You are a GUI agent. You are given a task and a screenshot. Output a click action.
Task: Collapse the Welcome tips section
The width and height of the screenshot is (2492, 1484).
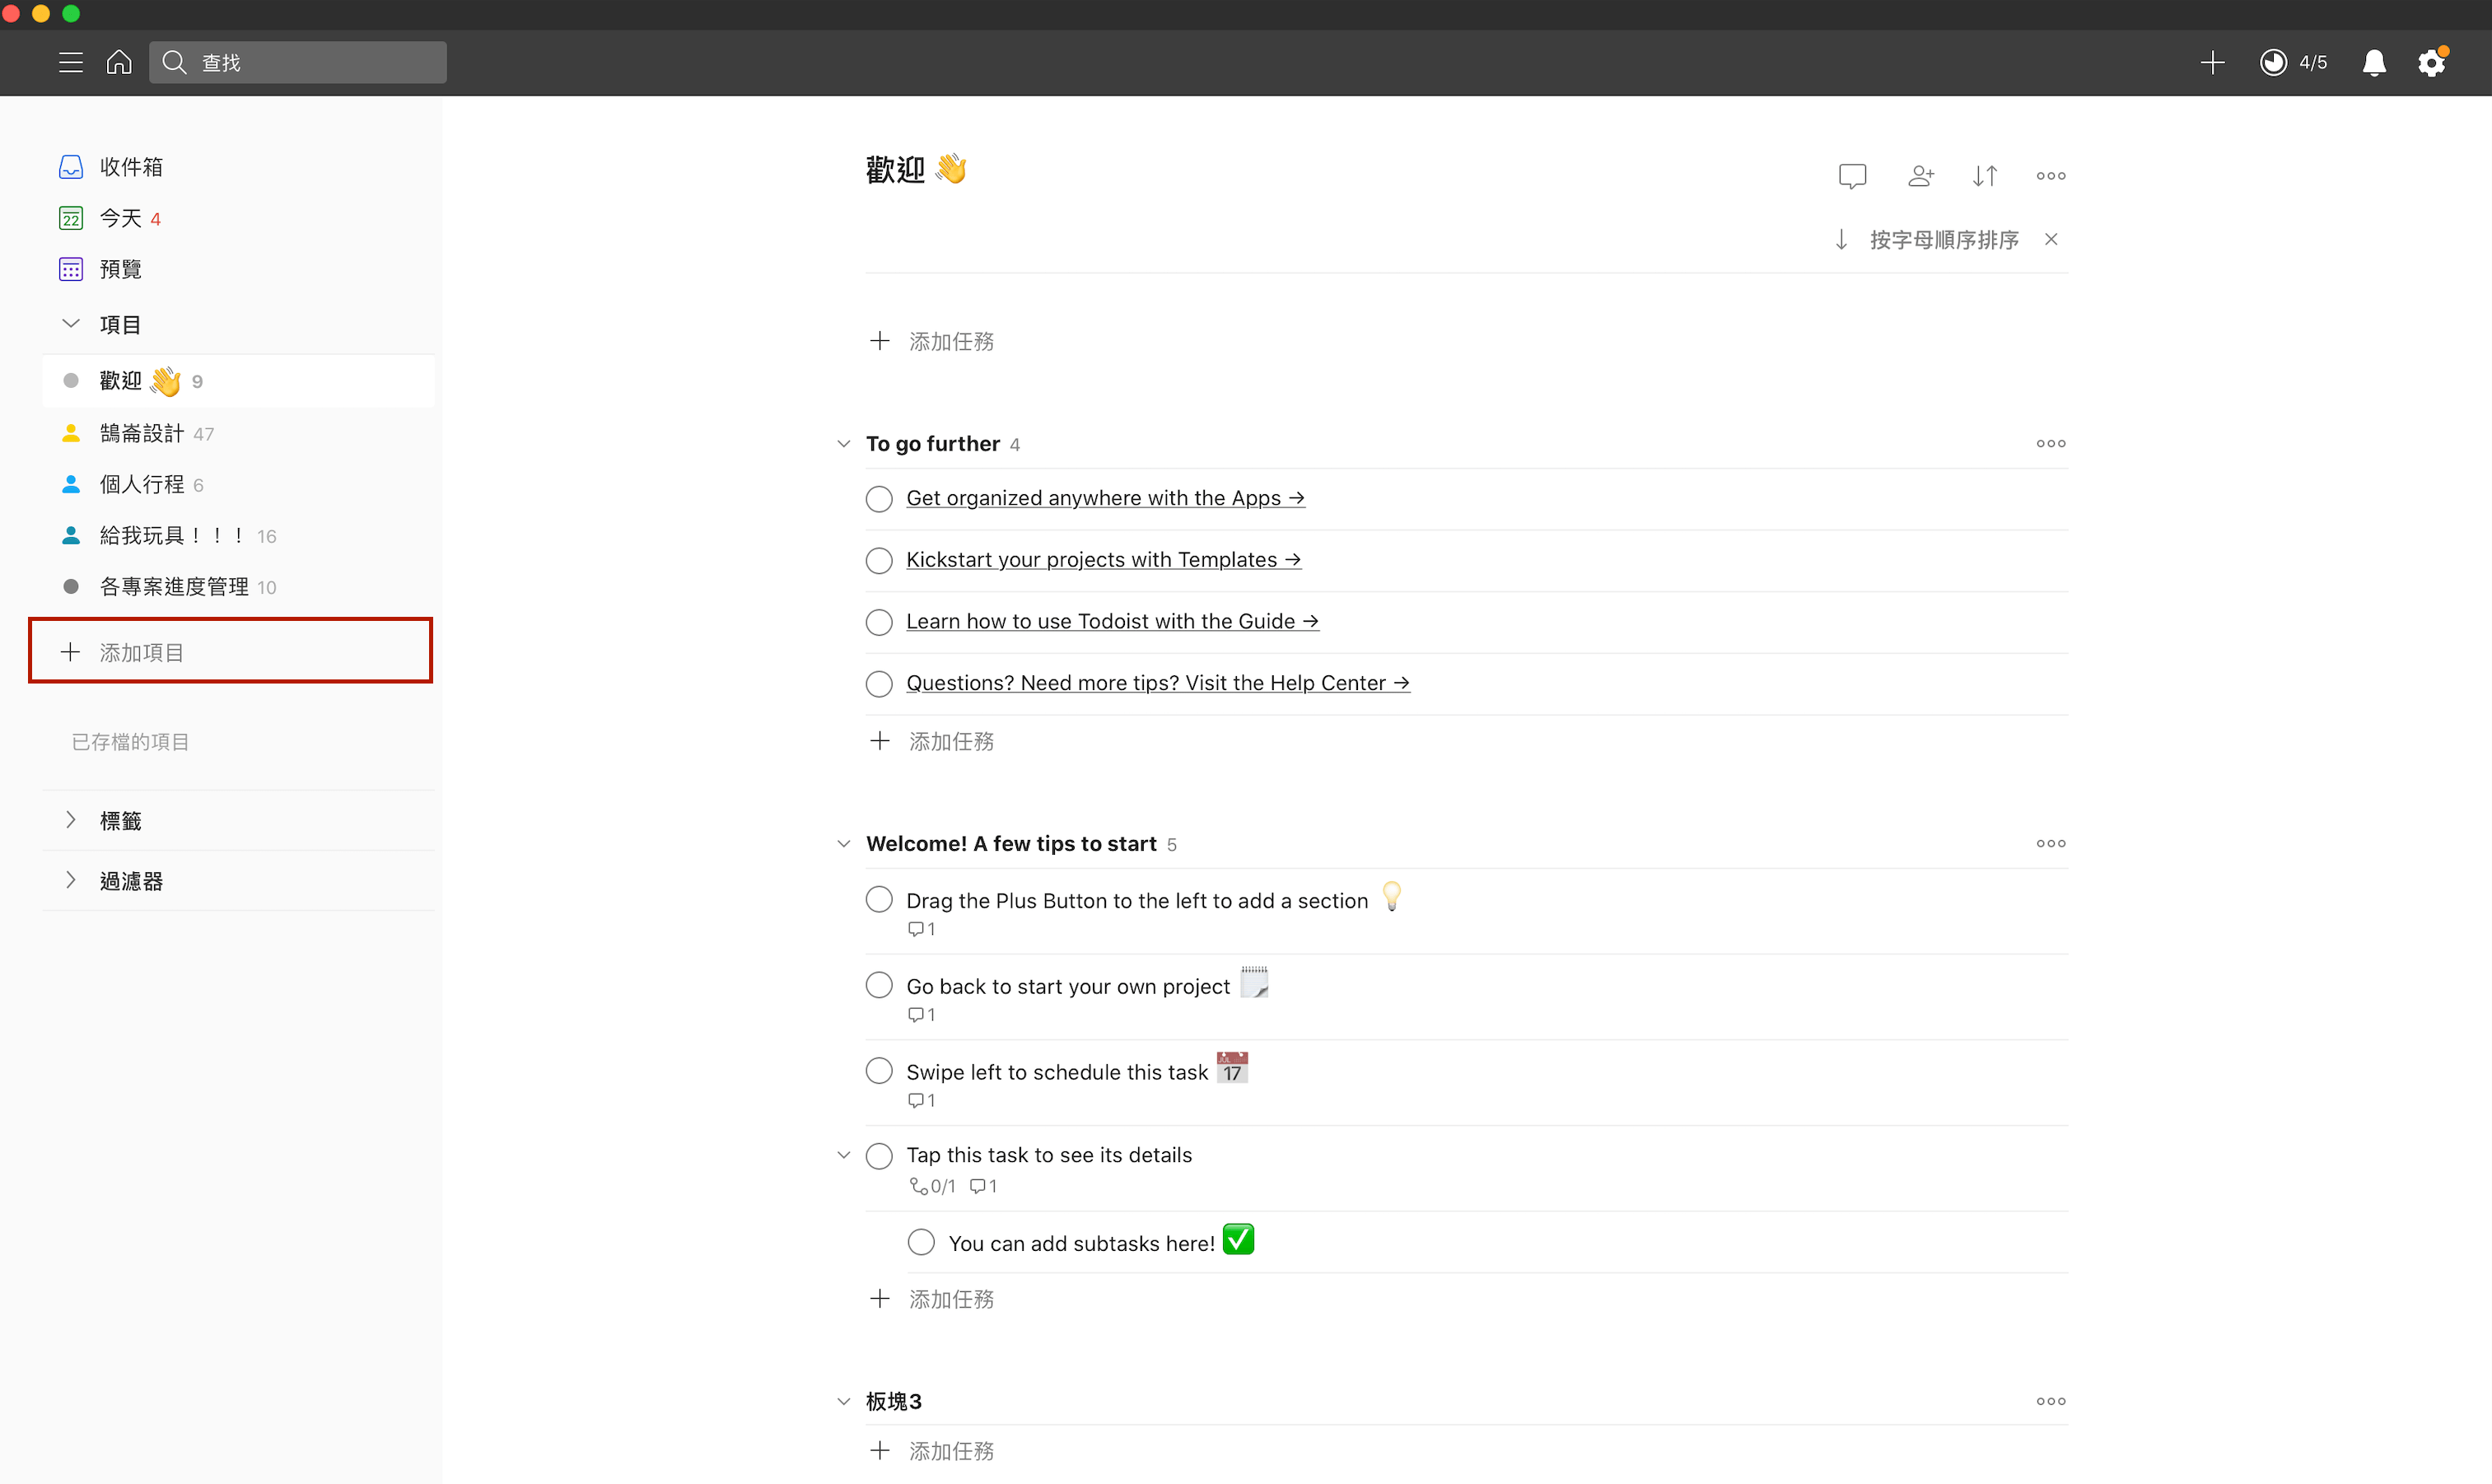click(x=844, y=842)
